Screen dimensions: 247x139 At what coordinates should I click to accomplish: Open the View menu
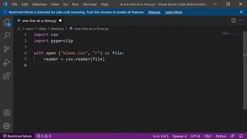(x=55, y=4)
